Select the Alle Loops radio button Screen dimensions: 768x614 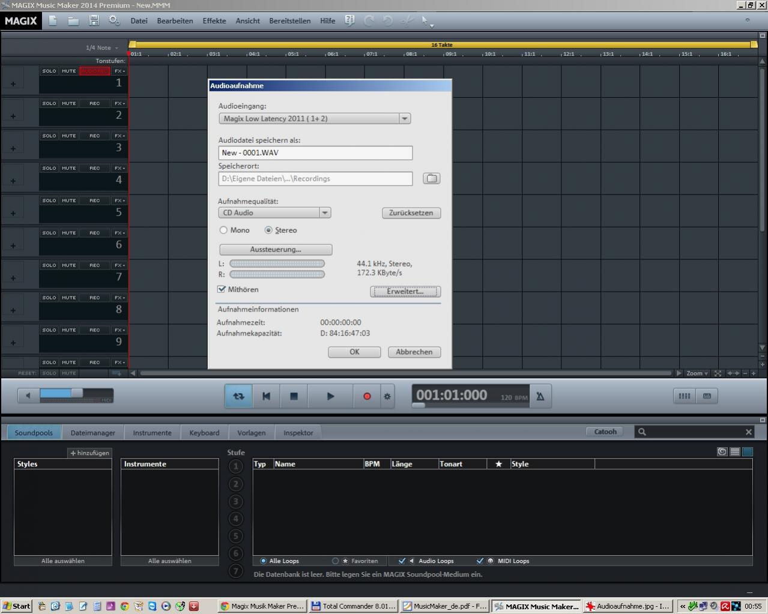tap(264, 561)
